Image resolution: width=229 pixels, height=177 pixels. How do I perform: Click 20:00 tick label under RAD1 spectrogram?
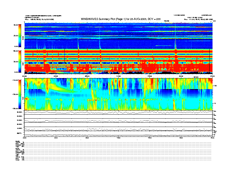(x=181, y=76)
